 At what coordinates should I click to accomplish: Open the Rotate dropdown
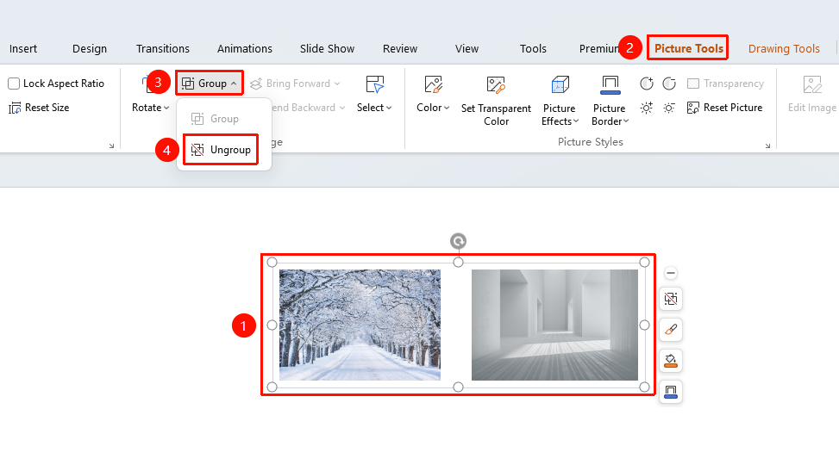(x=150, y=108)
